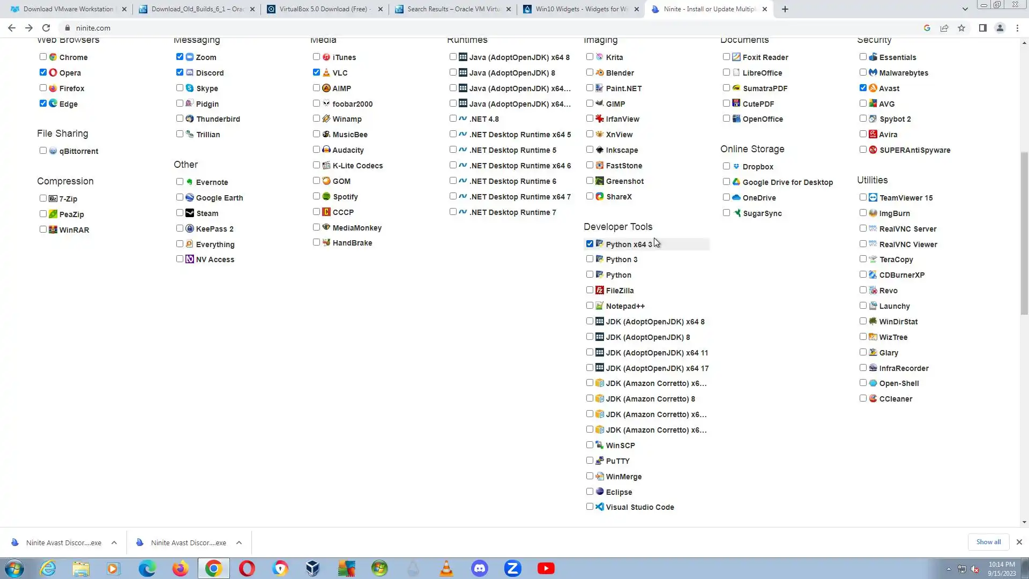
Task: Uncheck the Avast checkbox
Action: click(x=863, y=88)
